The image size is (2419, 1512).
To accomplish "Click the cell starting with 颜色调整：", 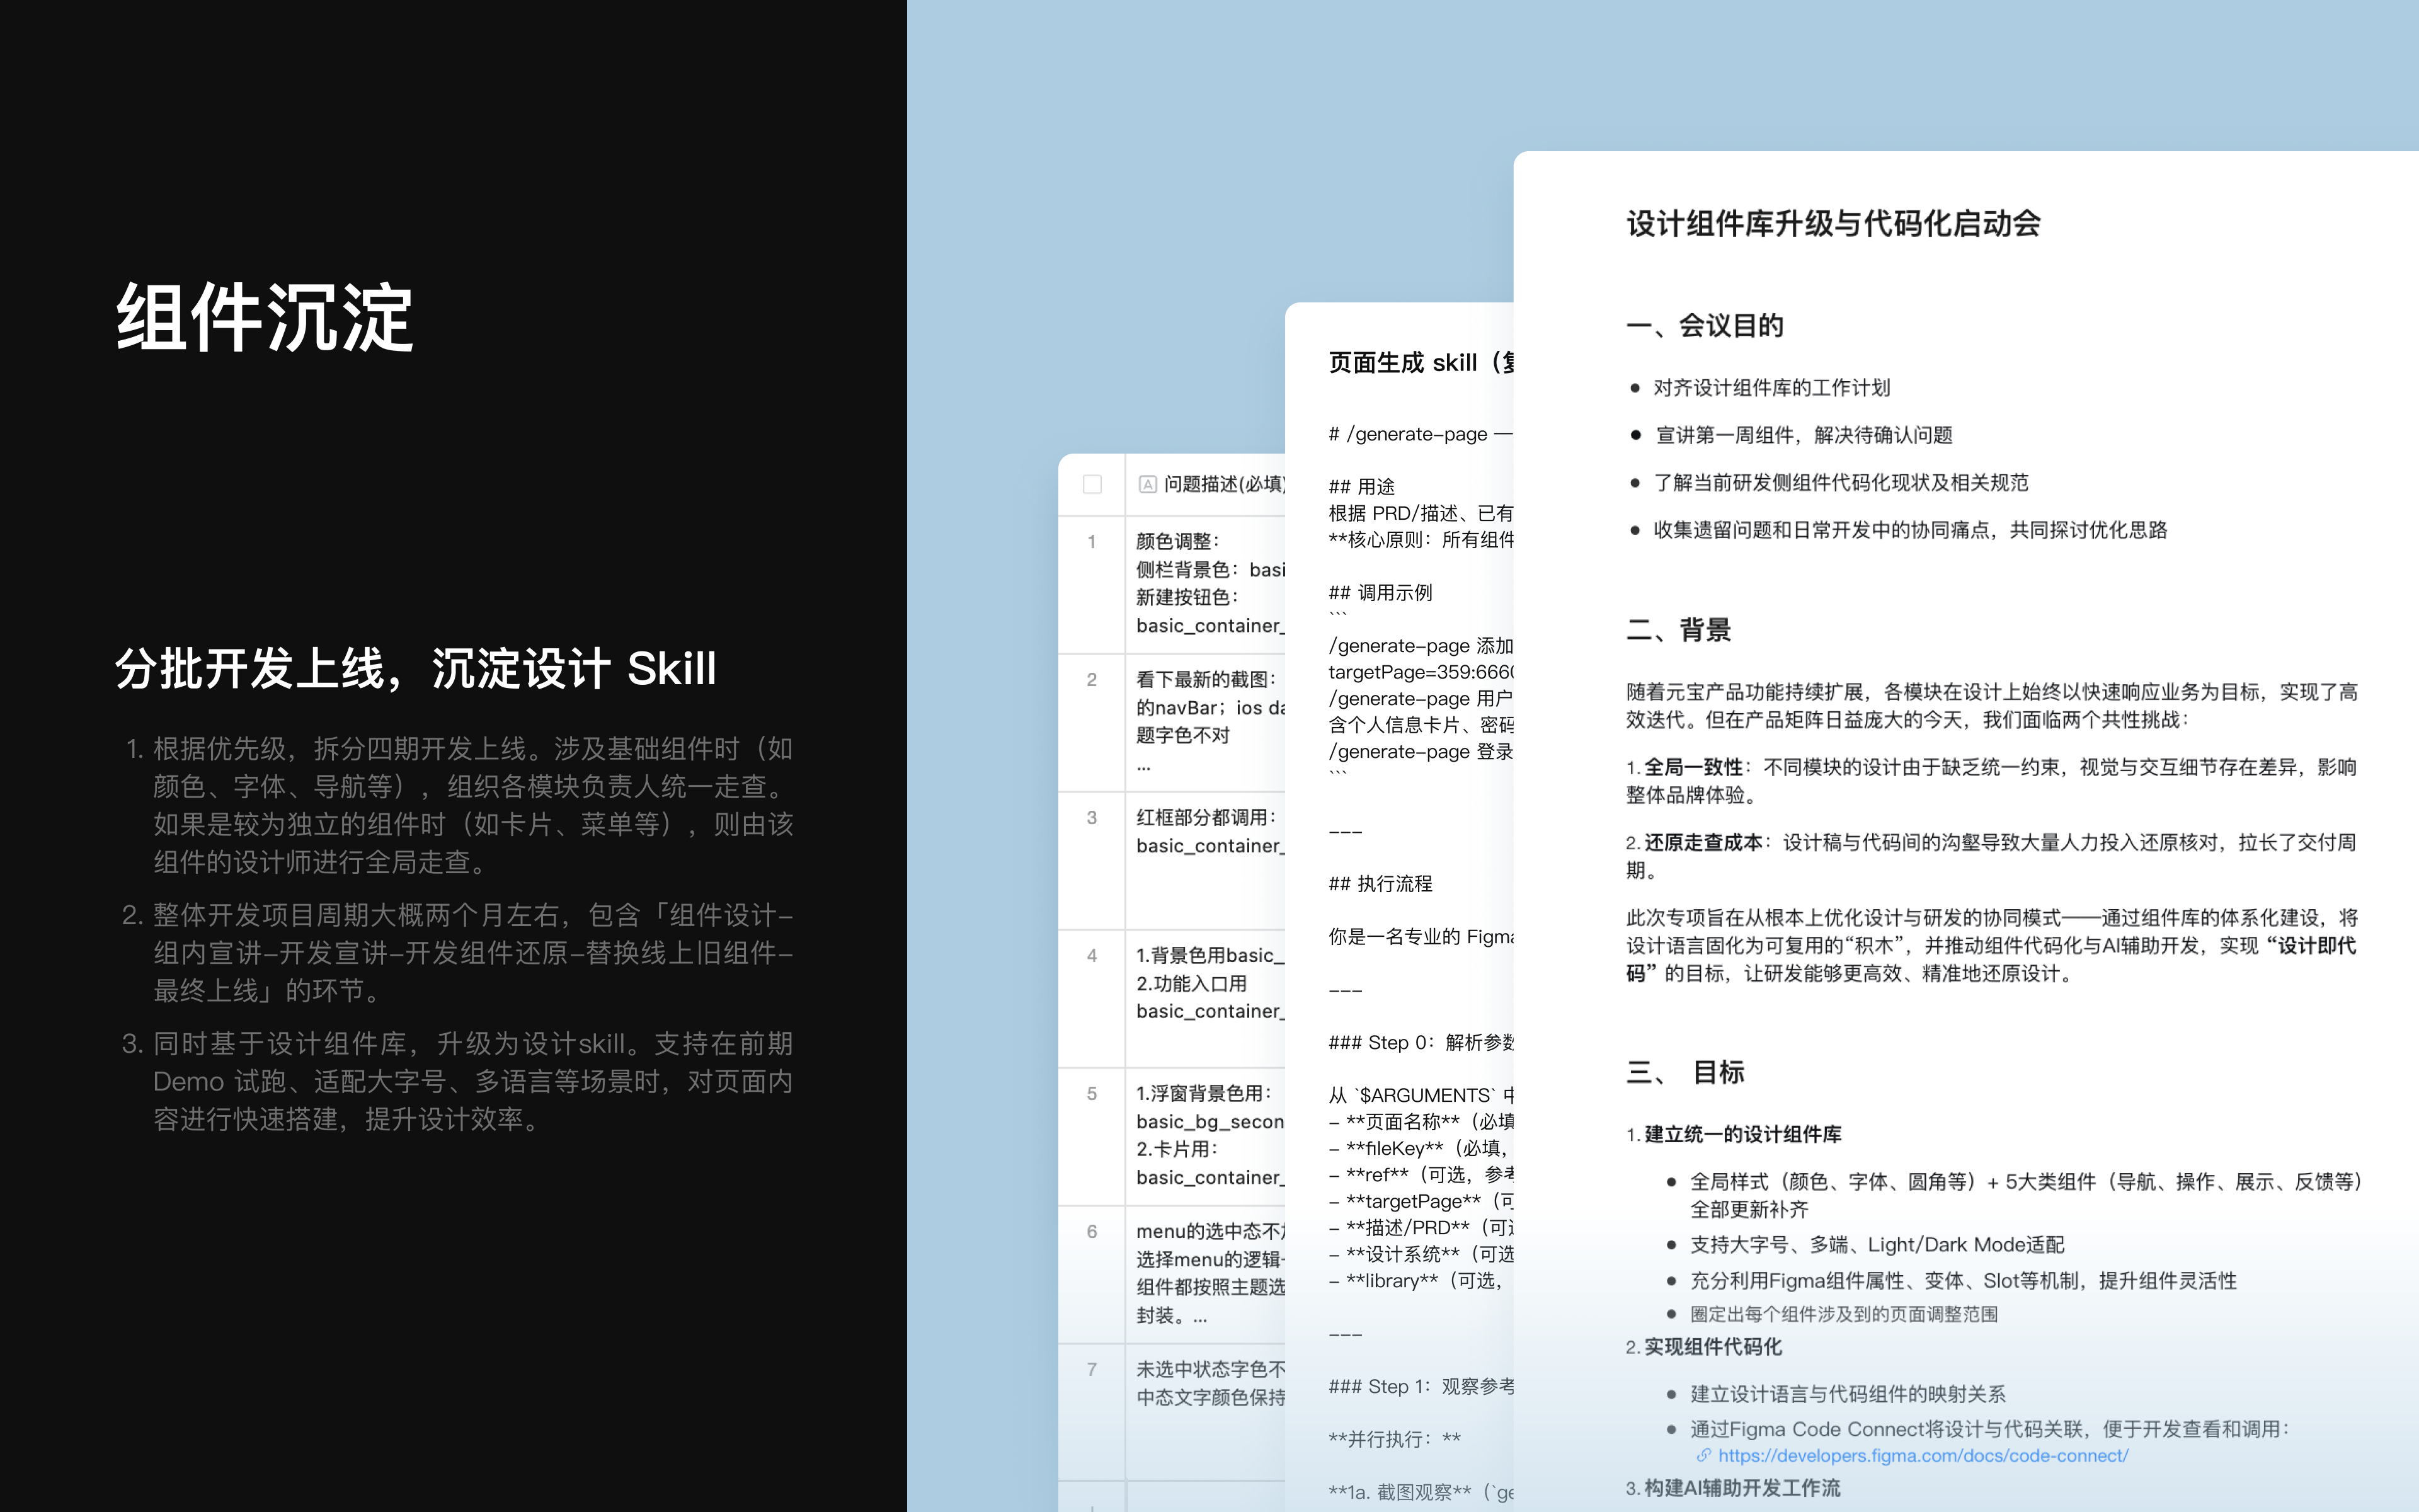I will 1206,585.
